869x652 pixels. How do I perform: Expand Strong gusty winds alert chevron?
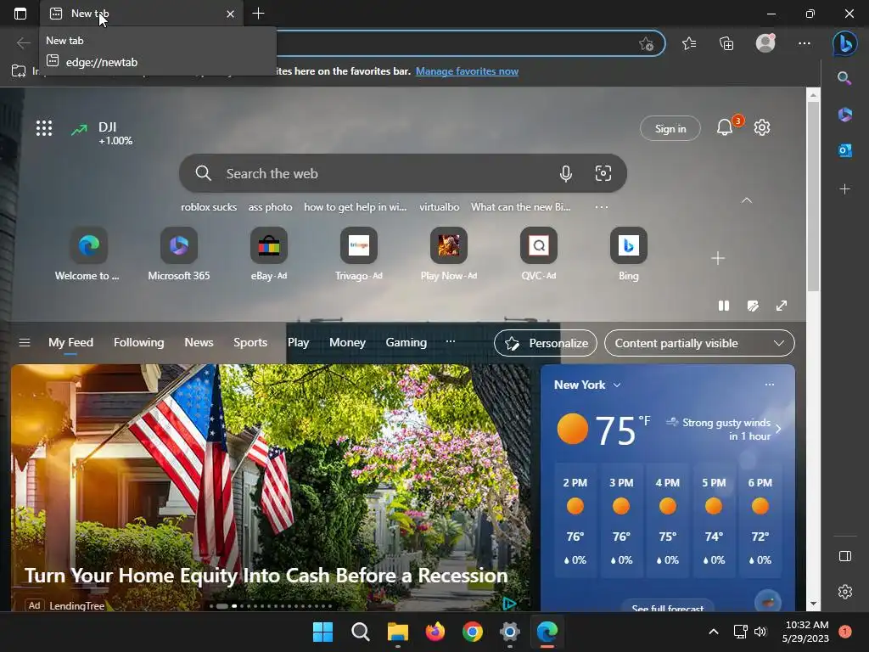point(778,429)
